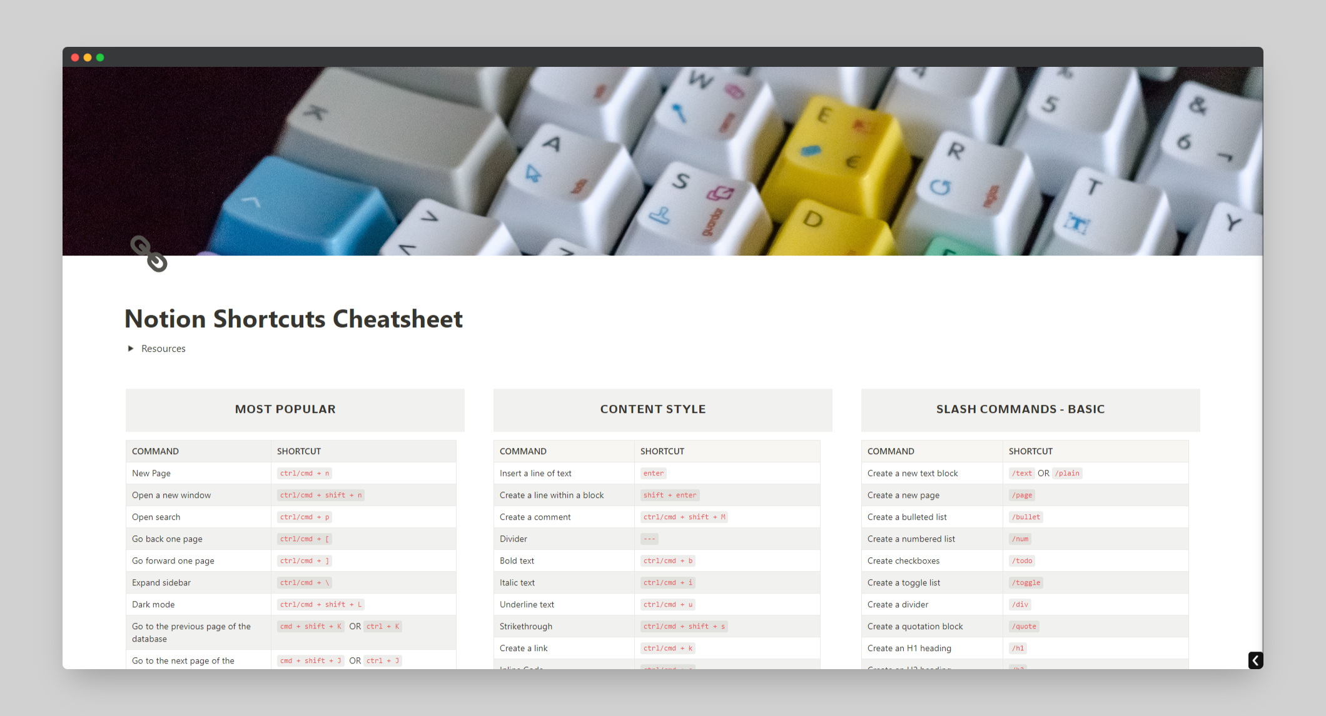Click the ctrl/cmd + shift + L badge

[x=320, y=604]
